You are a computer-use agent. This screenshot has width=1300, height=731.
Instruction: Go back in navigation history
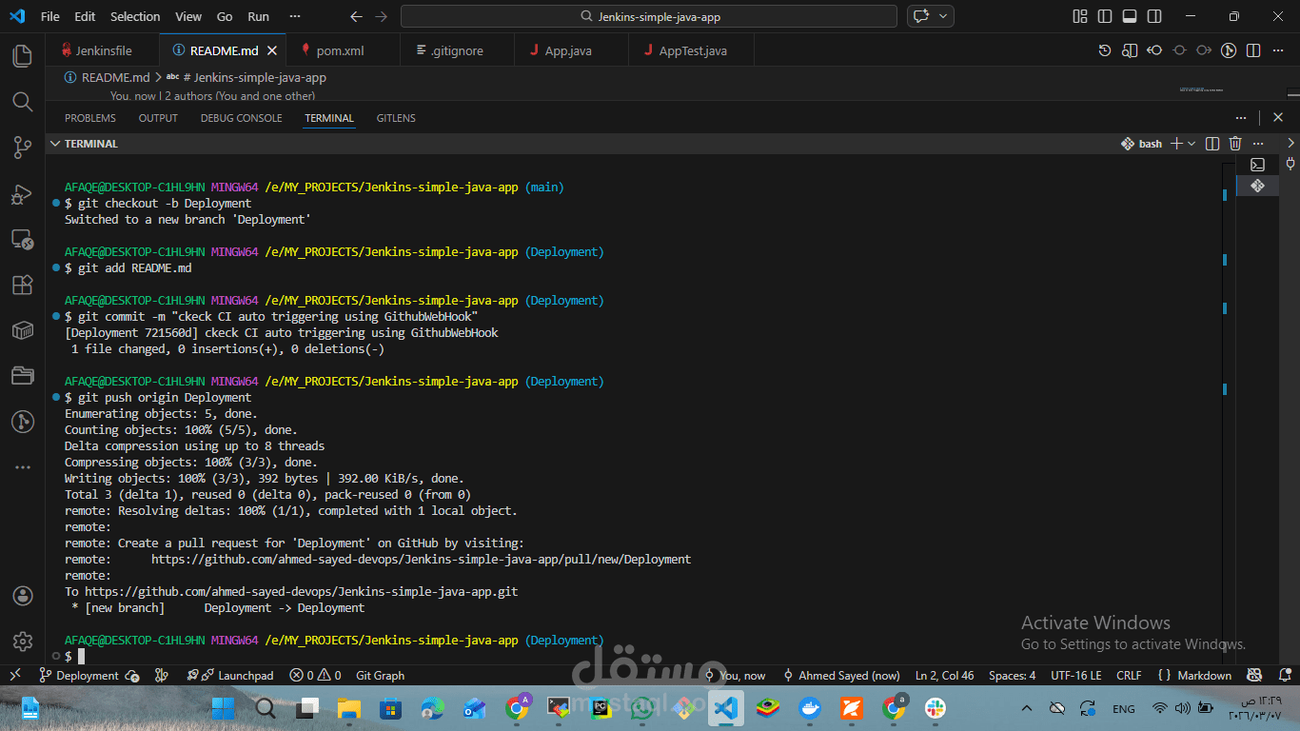pyautogui.click(x=356, y=16)
